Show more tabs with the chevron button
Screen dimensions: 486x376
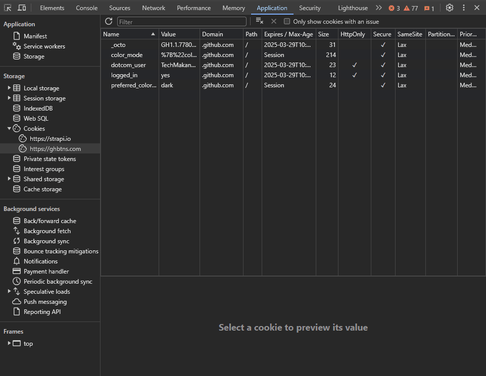click(379, 8)
